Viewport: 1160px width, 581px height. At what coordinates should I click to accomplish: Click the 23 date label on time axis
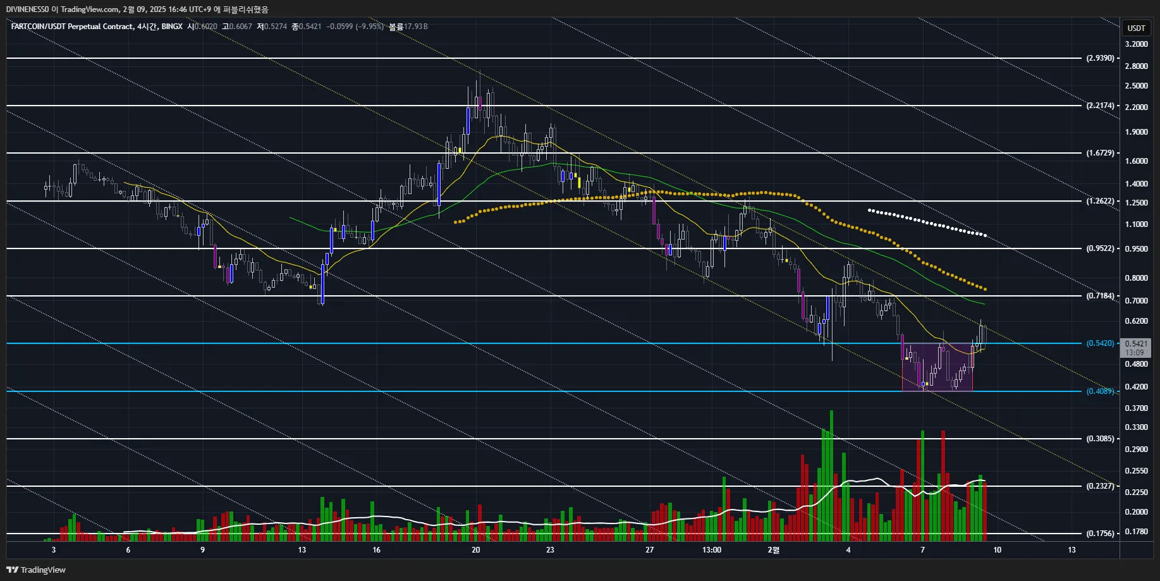(550, 550)
